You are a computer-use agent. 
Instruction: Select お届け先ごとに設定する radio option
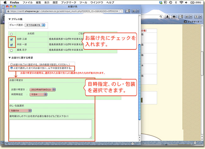point(12,64)
